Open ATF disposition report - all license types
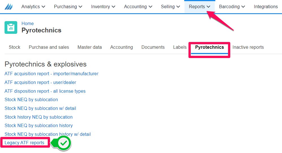Screen dimensions: 282x153 (45, 91)
